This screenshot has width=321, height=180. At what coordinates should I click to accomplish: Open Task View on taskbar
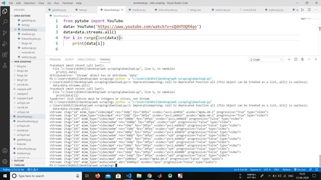coord(87,175)
